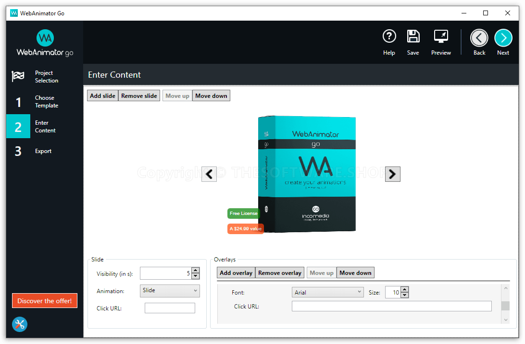Proceed with the Next arrow circle
This screenshot has width=525, height=344.
[503, 38]
